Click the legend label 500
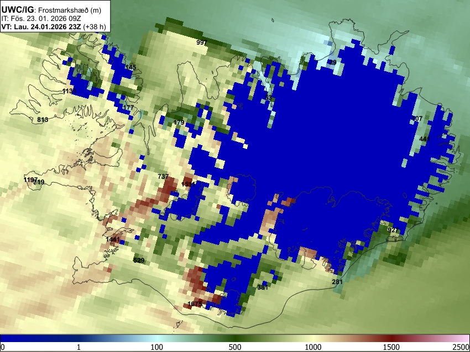This screenshot has height=352, width=470. pyautogui.click(x=235, y=347)
